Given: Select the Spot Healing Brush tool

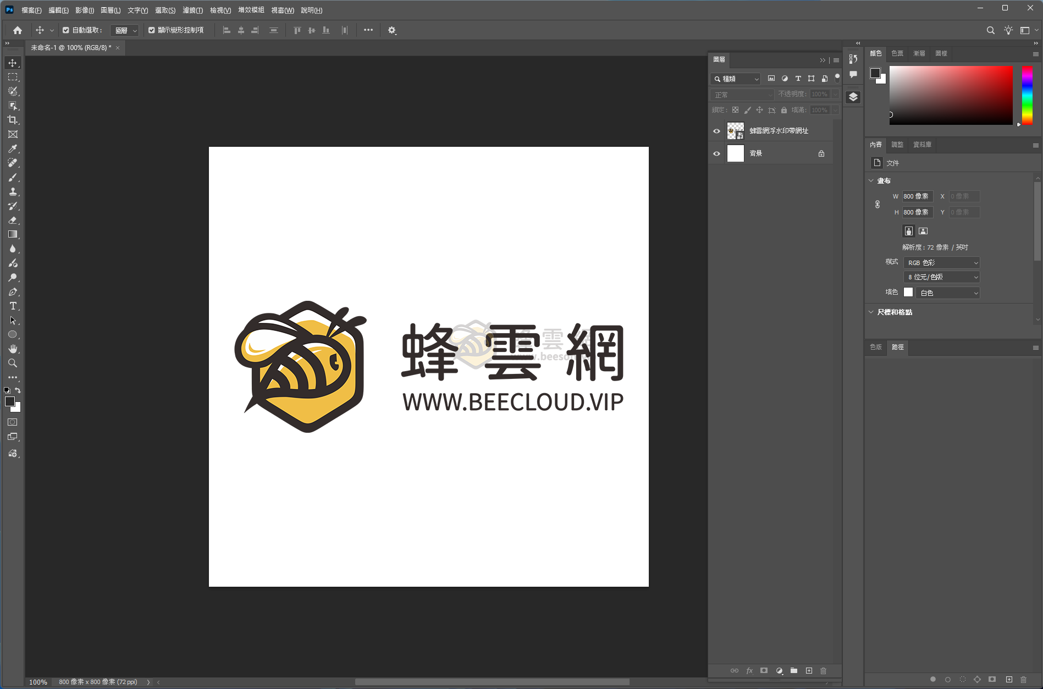Looking at the screenshot, I should tap(13, 163).
